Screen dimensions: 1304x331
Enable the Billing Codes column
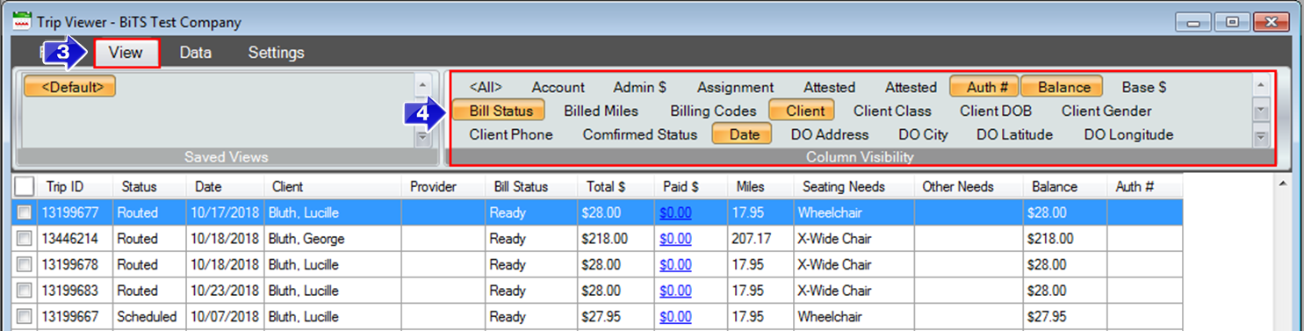coord(713,111)
